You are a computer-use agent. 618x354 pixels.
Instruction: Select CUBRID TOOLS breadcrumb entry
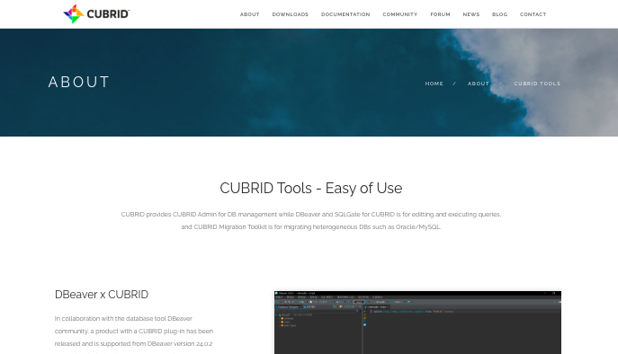pyautogui.click(x=537, y=84)
